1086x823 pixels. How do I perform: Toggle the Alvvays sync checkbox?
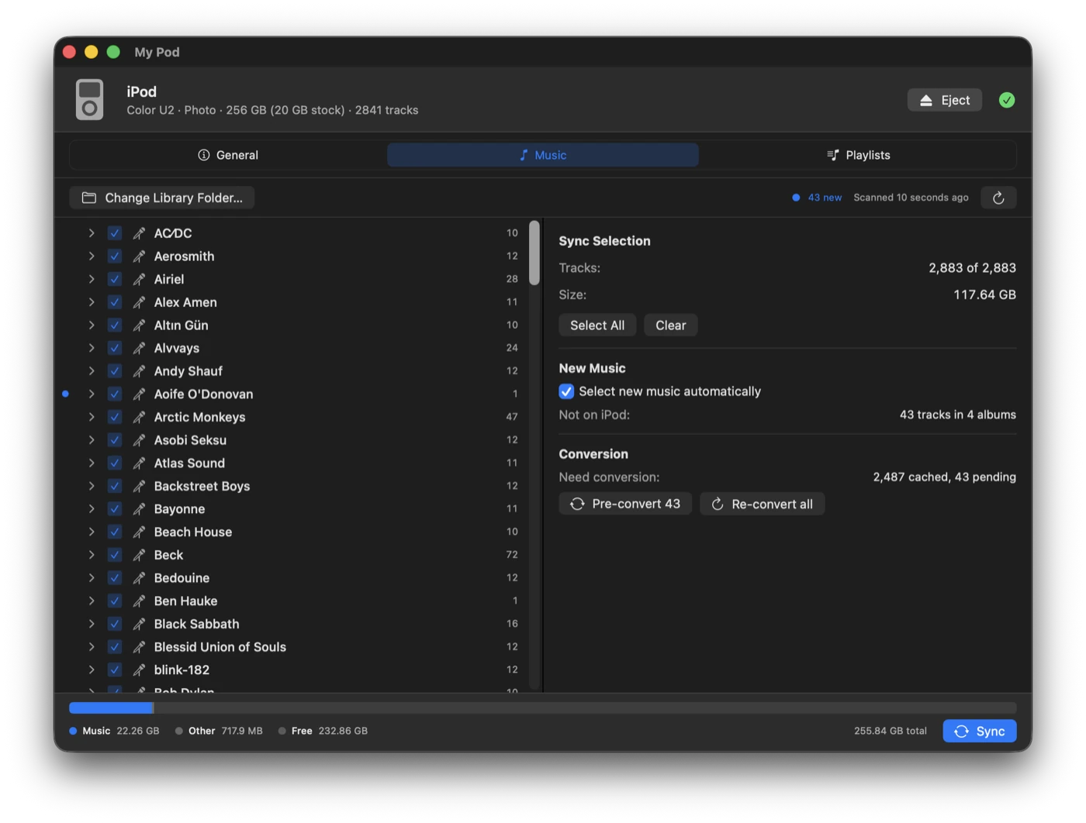coord(115,348)
